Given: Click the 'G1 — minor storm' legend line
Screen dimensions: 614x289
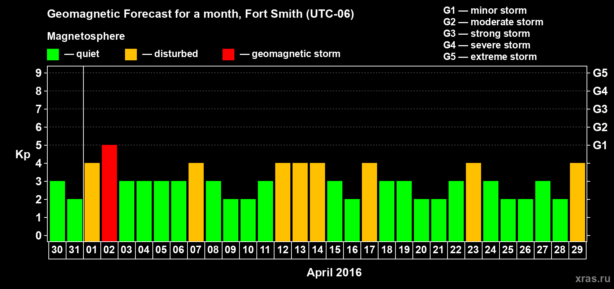Looking at the screenshot, I should coord(485,10).
